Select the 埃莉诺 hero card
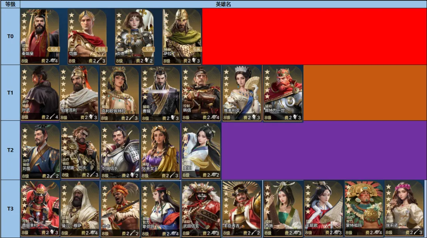This screenshot has width=427, height=238. pyautogui.click(x=404, y=209)
